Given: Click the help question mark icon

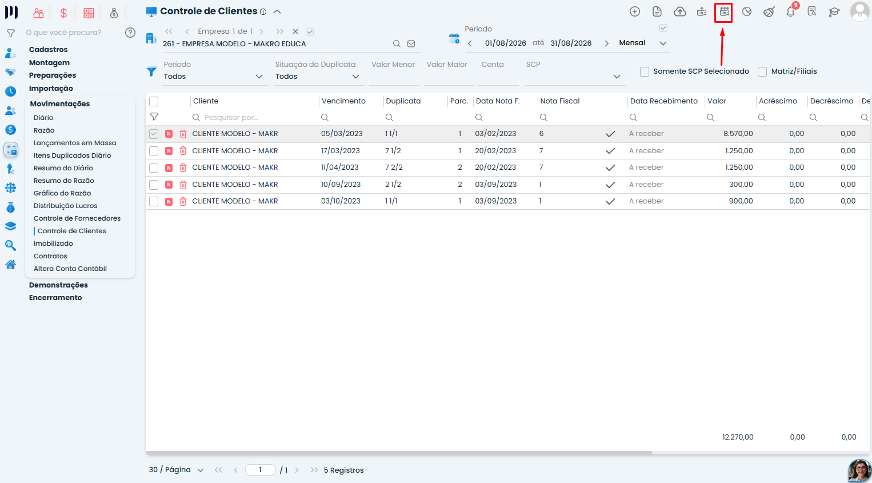Looking at the screenshot, I should coord(130,33).
